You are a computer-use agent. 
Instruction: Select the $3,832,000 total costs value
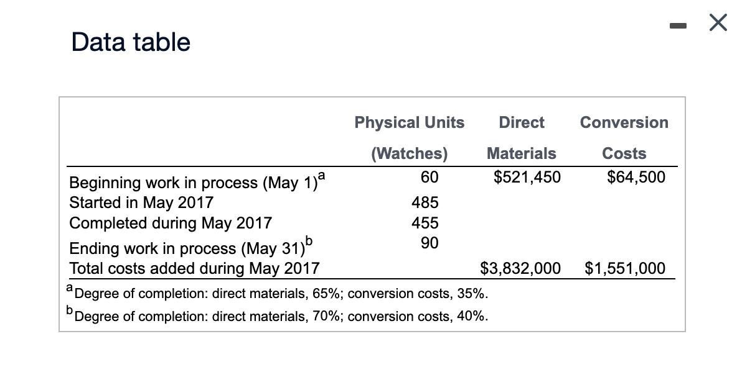[520, 268]
